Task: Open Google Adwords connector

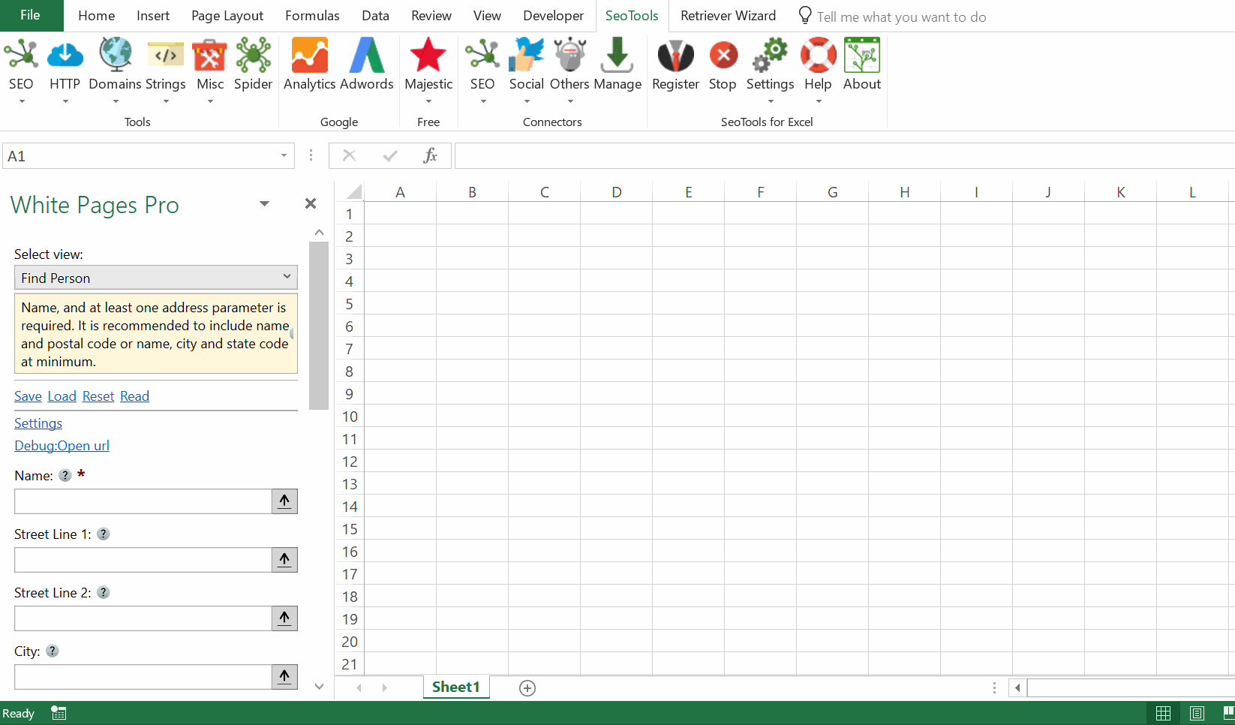Action: pos(368,56)
